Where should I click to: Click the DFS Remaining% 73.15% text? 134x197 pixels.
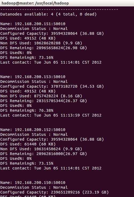point(27,163)
